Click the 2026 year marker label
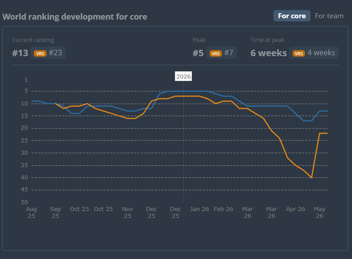The height and width of the screenshot is (259, 352). 184,76
